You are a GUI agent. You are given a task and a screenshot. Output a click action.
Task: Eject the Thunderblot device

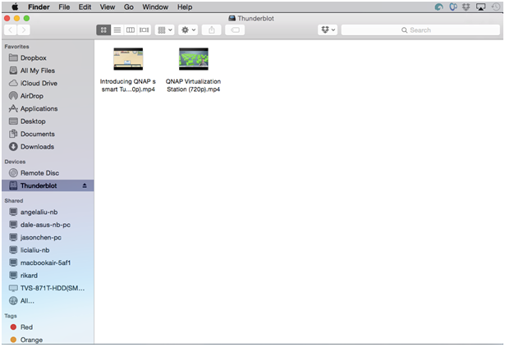(x=85, y=186)
